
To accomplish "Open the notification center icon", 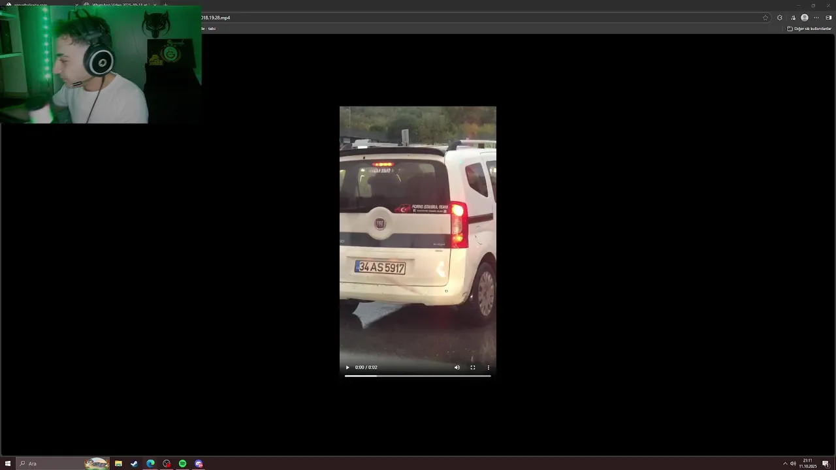I will [x=826, y=463].
